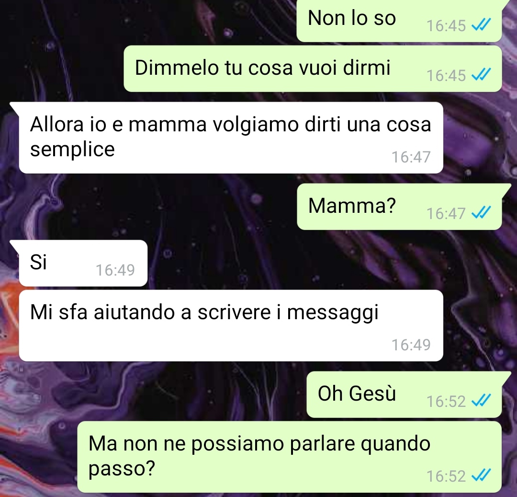Tap the "Non lo so" message bubble

click(x=399, y=21)
